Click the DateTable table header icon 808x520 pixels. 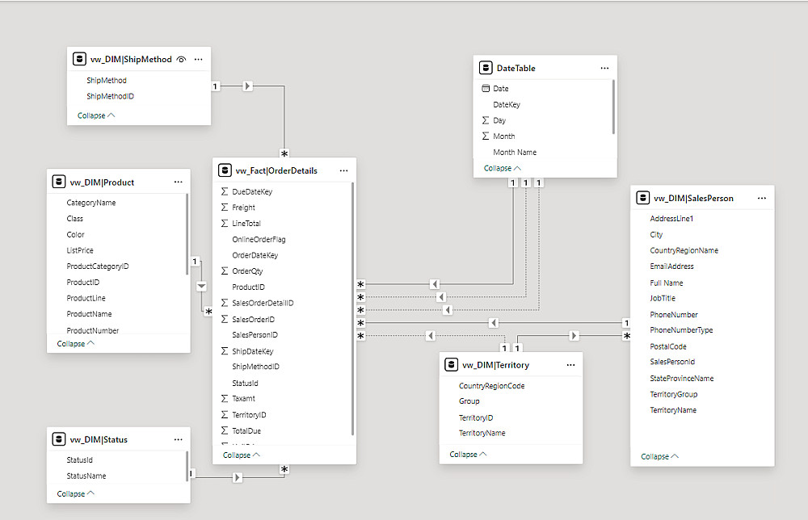click(486, 69)
